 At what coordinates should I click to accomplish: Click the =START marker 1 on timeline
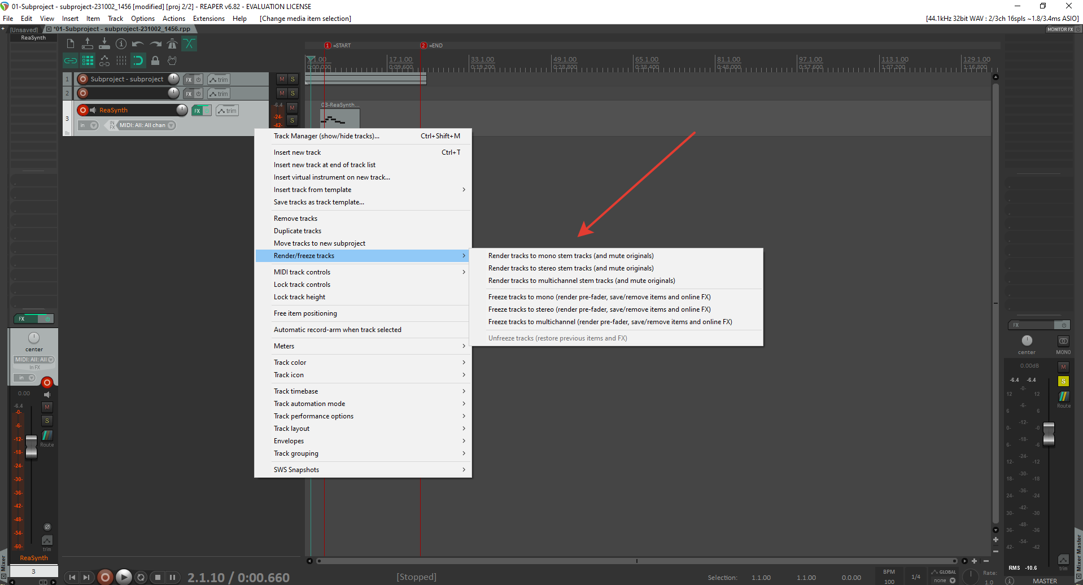coord(327,45)
